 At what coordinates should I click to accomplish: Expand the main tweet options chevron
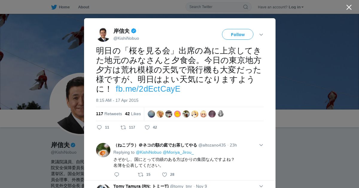tap(261, 35)
